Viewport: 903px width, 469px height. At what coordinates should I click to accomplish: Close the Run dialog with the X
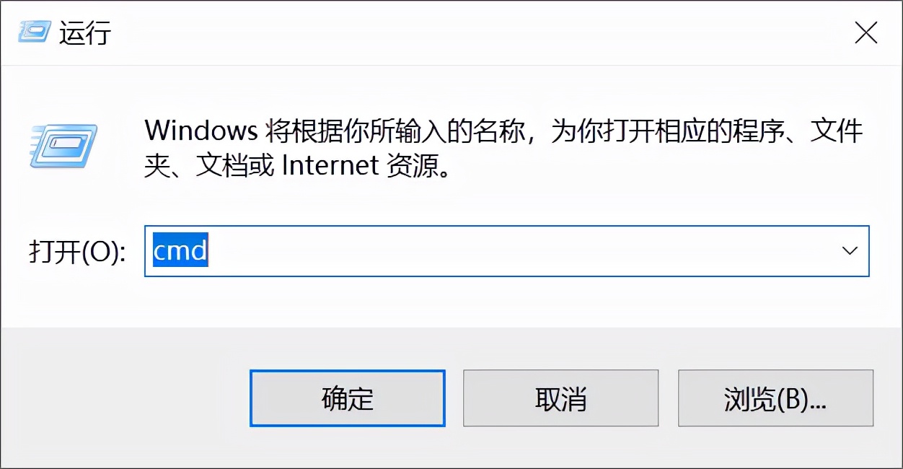coord(865,32)
